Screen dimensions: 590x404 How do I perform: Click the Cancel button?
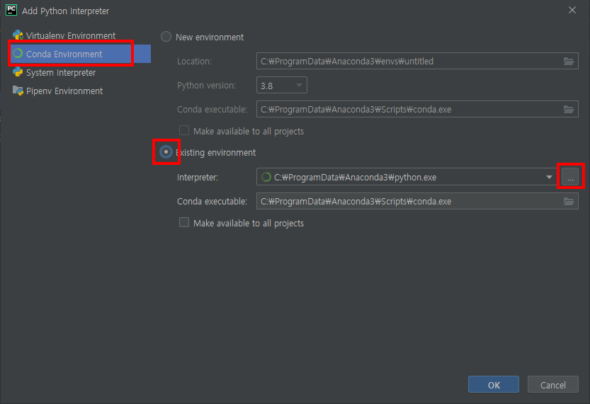coord(552,384)
